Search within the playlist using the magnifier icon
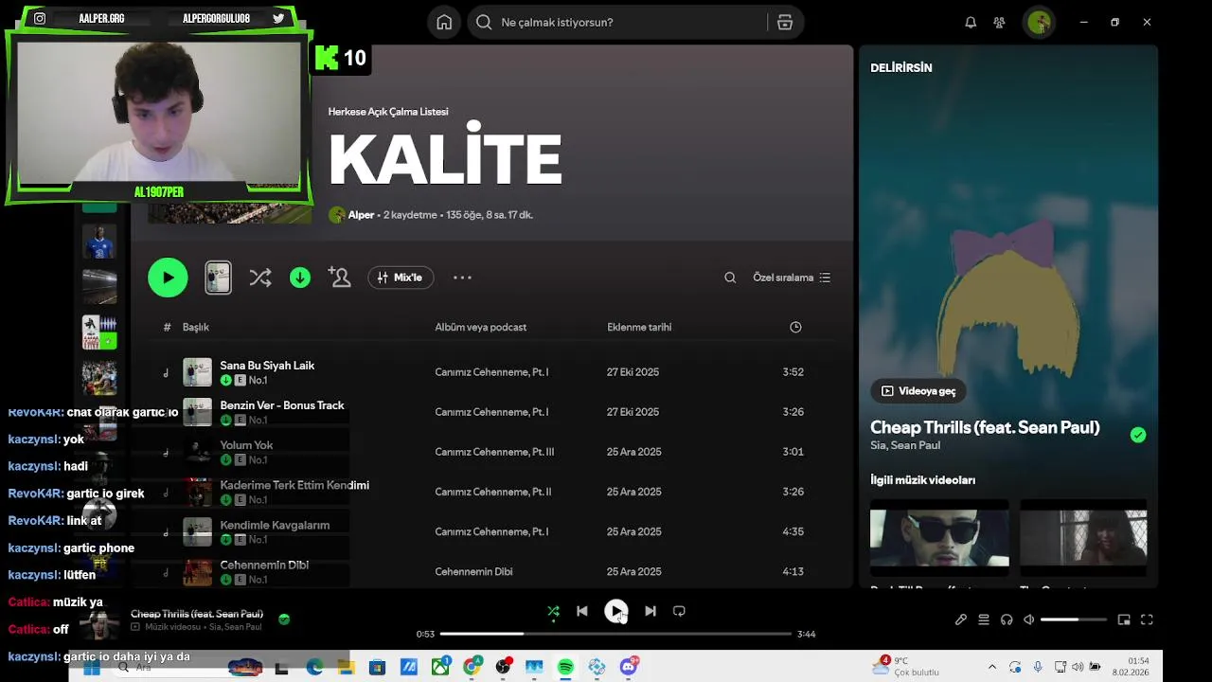 (x=730, y=278)
